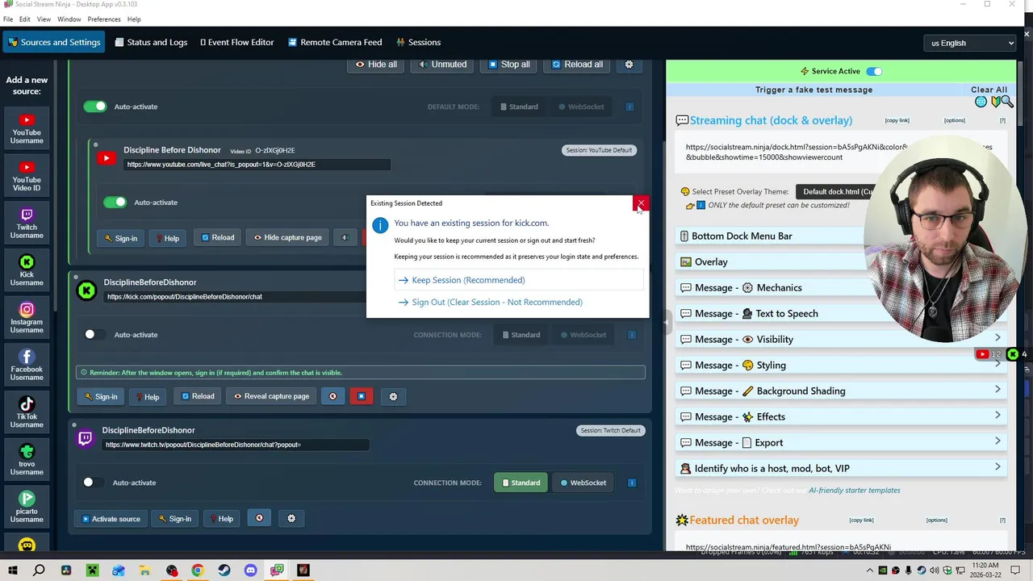
Task: Expand the Message - Visibility section
Action: pyautogui.click(x=840, y=339)
